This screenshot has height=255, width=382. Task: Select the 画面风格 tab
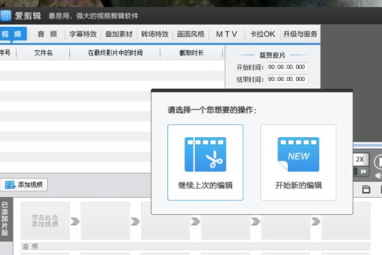pyautogui.click(x=191, y=34)
